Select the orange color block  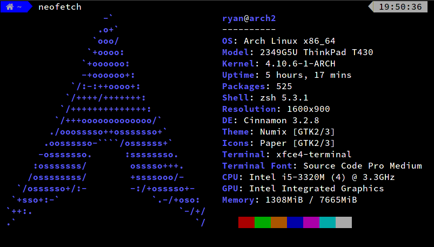point(279,222)
